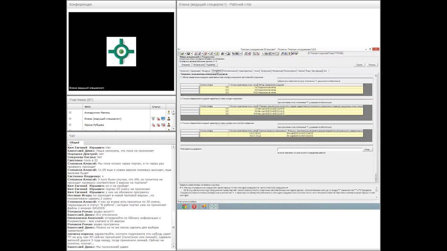Image resolution: width=447 pixels, height=251 pixels.
Task: Select participant Ахмадуллин Рамиль
Action: [97, 113]
